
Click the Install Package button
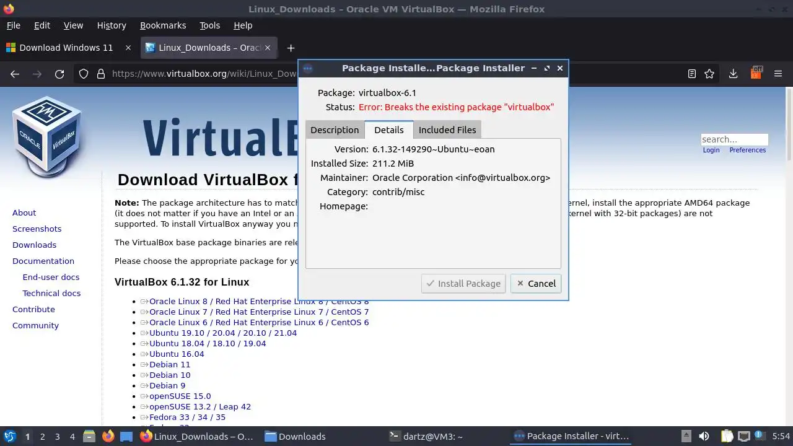pos(463,283)
